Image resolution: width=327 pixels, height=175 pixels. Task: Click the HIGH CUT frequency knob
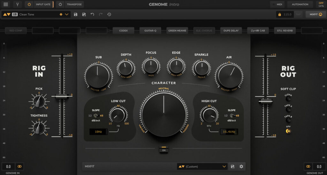(209, 115)
